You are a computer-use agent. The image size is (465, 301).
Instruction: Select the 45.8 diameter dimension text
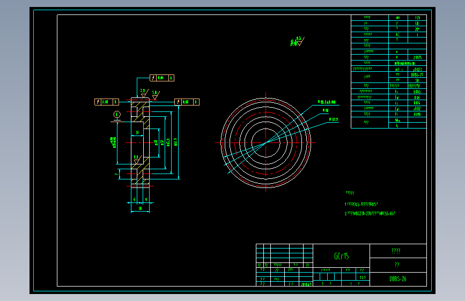[168, 142]
